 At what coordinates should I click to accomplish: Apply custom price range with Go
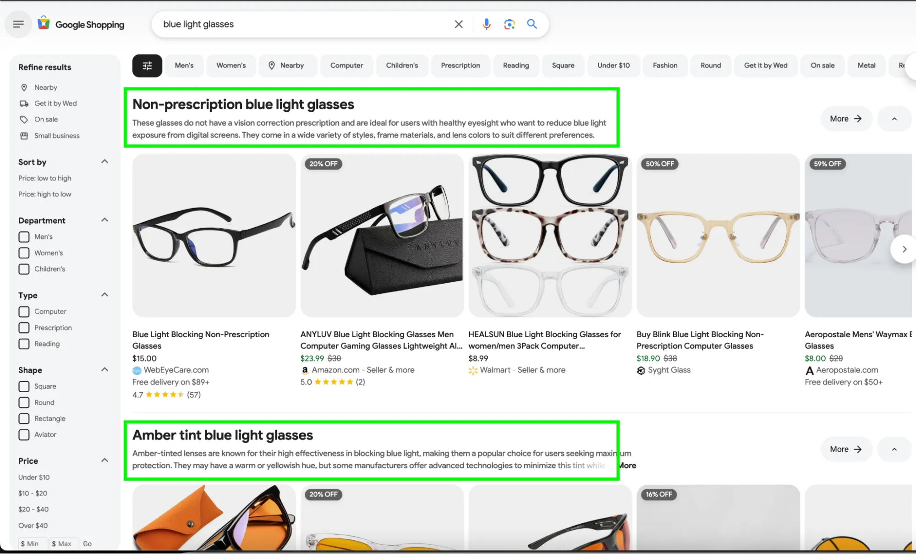pyautogui.click(x=87, y=544)
